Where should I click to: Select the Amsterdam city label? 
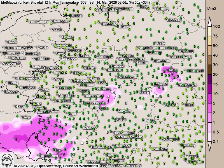(11, 53)
